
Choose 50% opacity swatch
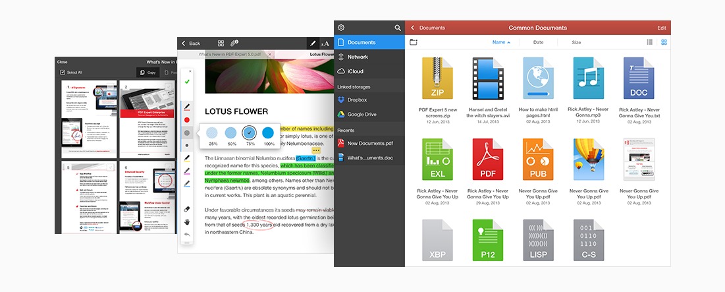(x=230, y=133)
